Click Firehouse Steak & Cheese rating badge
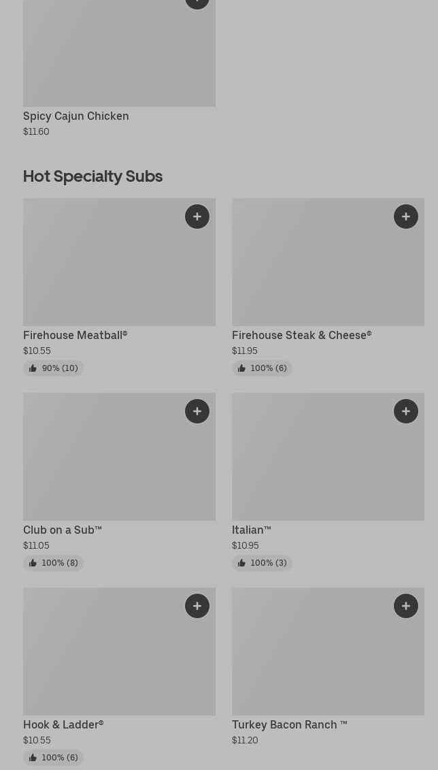438x770 pixels. pos(262,368)
